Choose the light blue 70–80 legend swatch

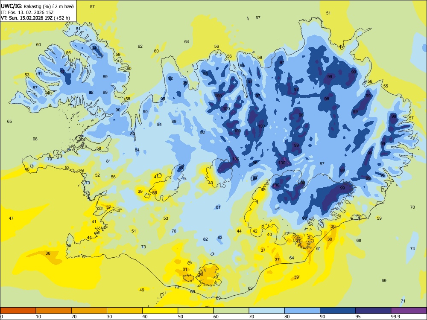pyautogui.click(x=266, y=311)
